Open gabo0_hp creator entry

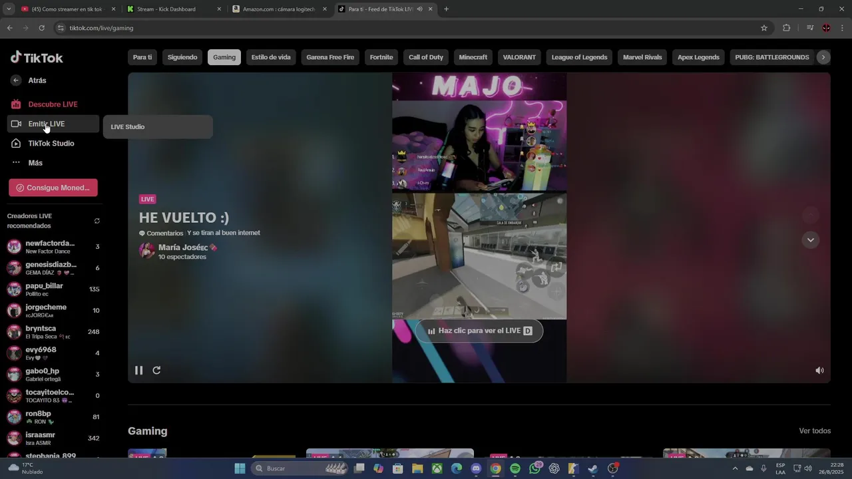tap(53, 375)
